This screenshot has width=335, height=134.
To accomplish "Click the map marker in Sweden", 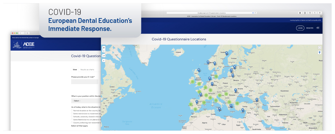I will point(226,53).
